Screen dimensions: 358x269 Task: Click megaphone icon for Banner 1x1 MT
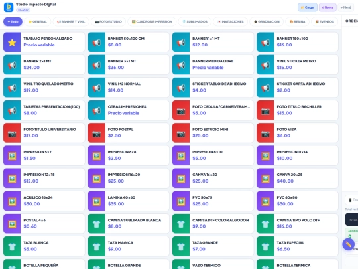181,42
